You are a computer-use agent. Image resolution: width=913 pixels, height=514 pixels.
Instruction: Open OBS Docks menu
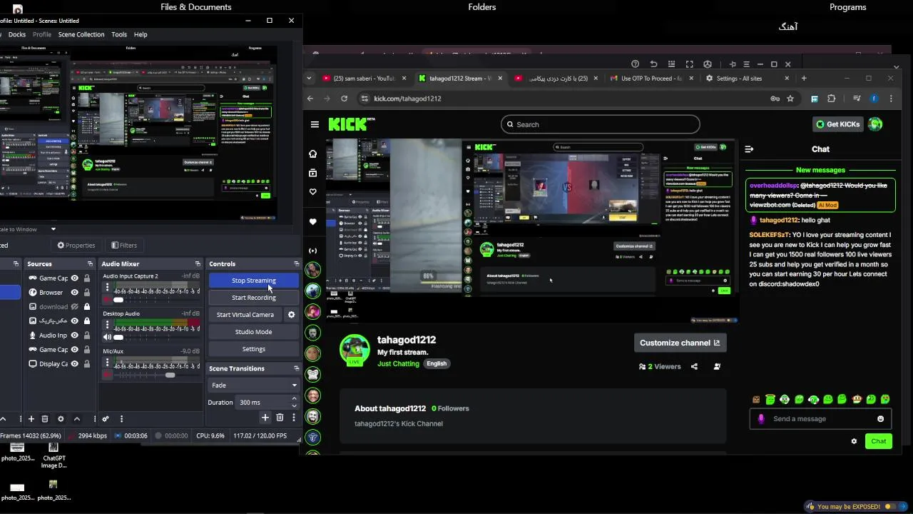17,34
